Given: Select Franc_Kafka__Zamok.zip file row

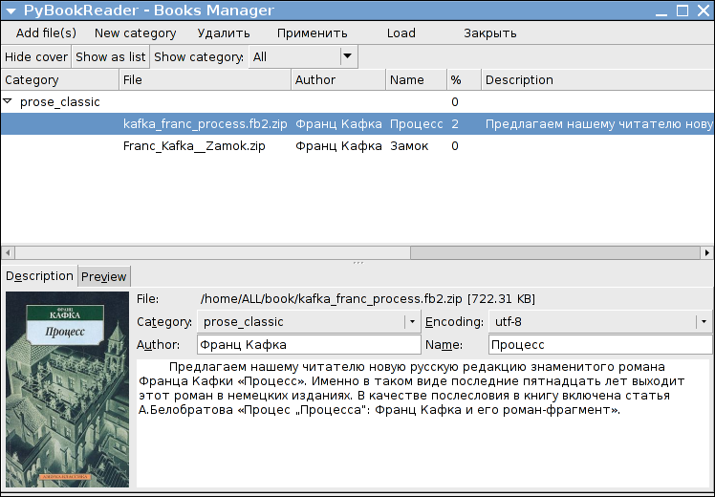Looking at the screenshot, I should tap(357, 146).
